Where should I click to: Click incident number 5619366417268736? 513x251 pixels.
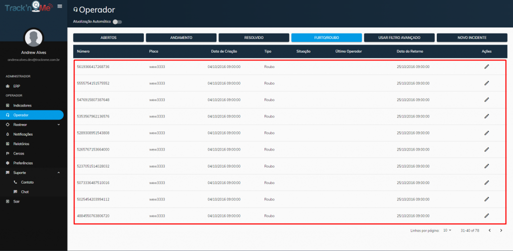click(93, 66)
